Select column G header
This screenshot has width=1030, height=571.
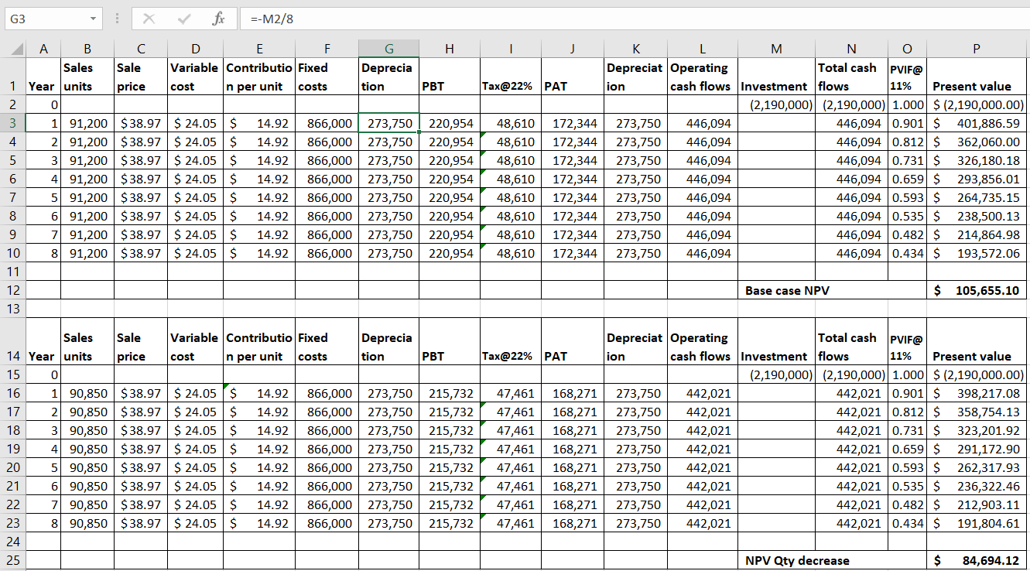389,49
